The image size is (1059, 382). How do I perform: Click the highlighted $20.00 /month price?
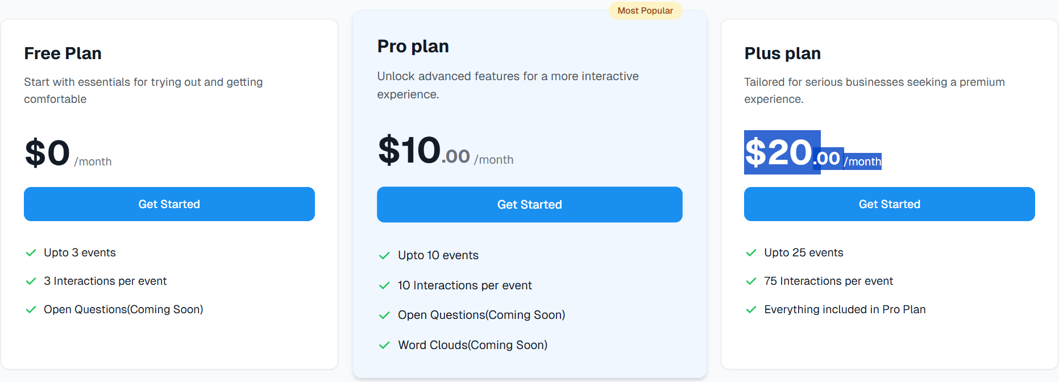[x=813, y=153]
